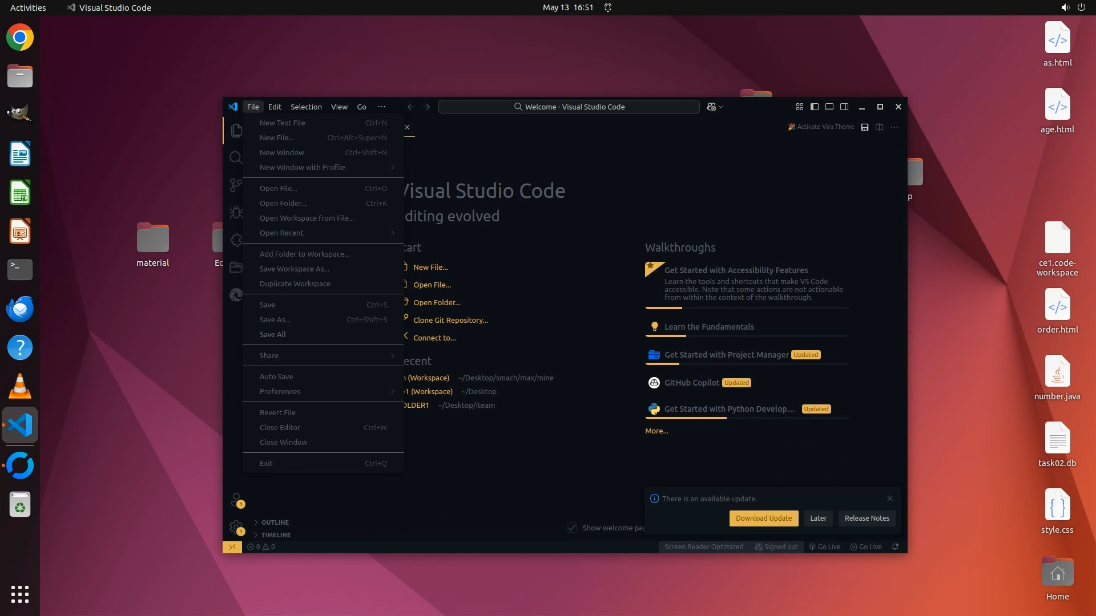
Task: Open the Explorer sidebar icon
Action: click(x=236, y=131)
